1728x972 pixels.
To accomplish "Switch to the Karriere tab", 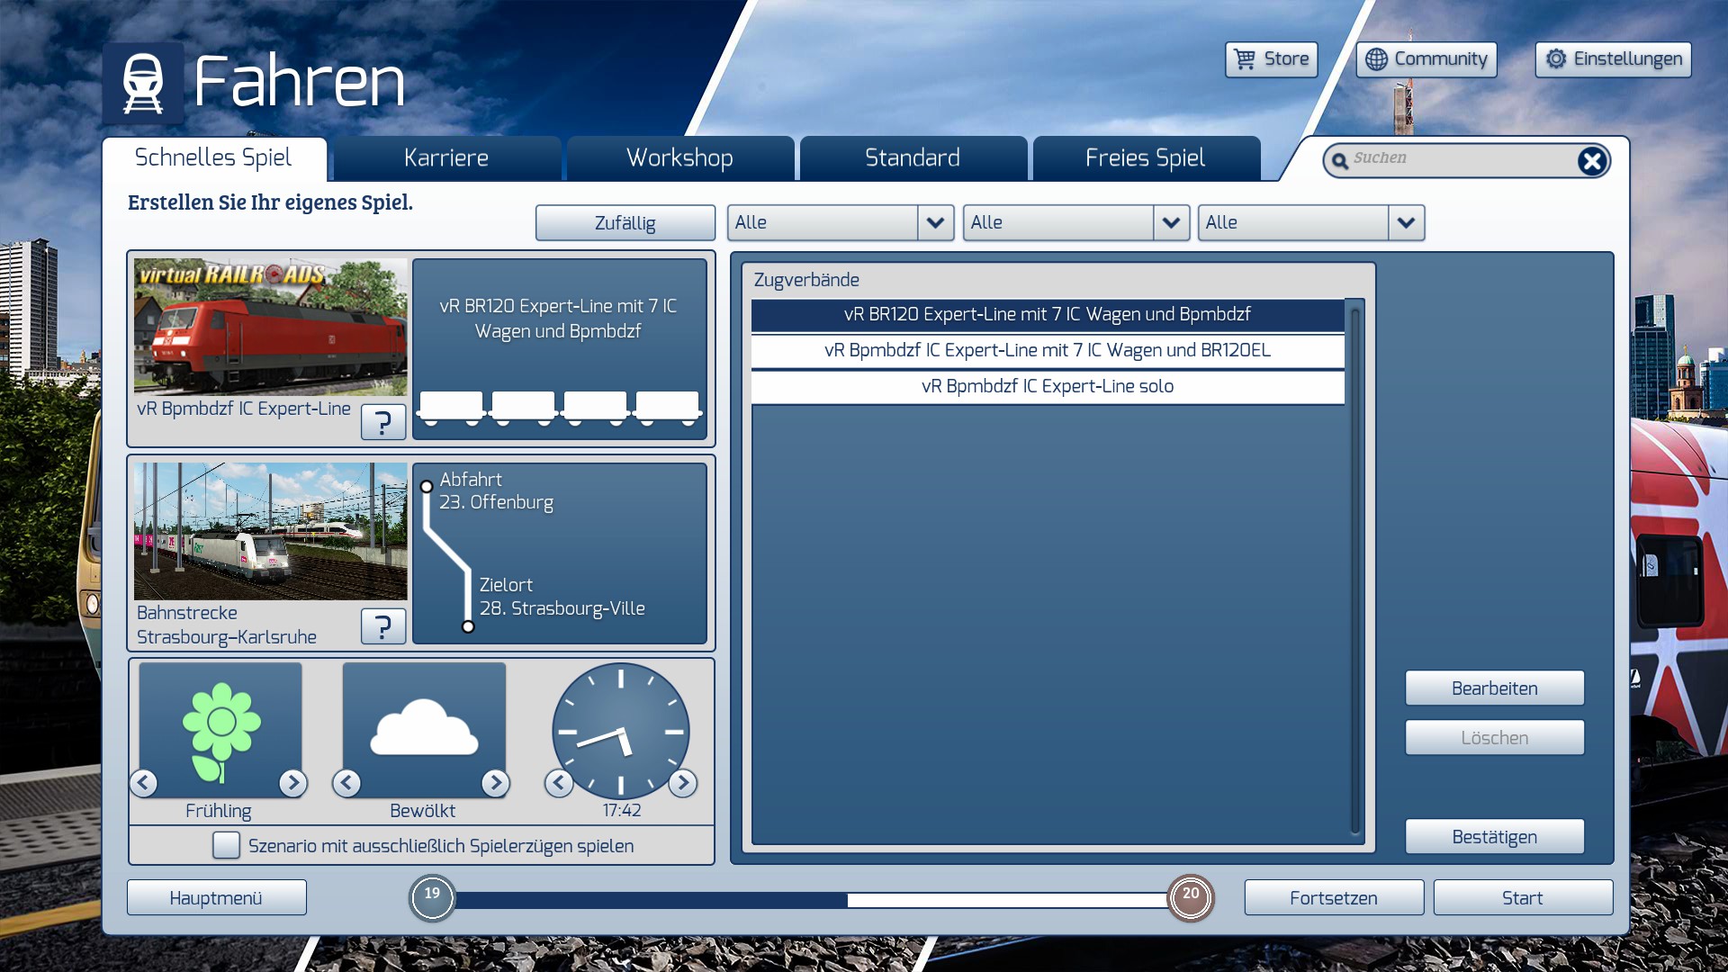I will 446,158.
